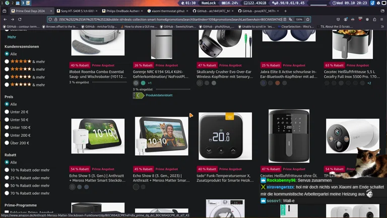Open the browser hamburger menu

click(x=382, y=20)
